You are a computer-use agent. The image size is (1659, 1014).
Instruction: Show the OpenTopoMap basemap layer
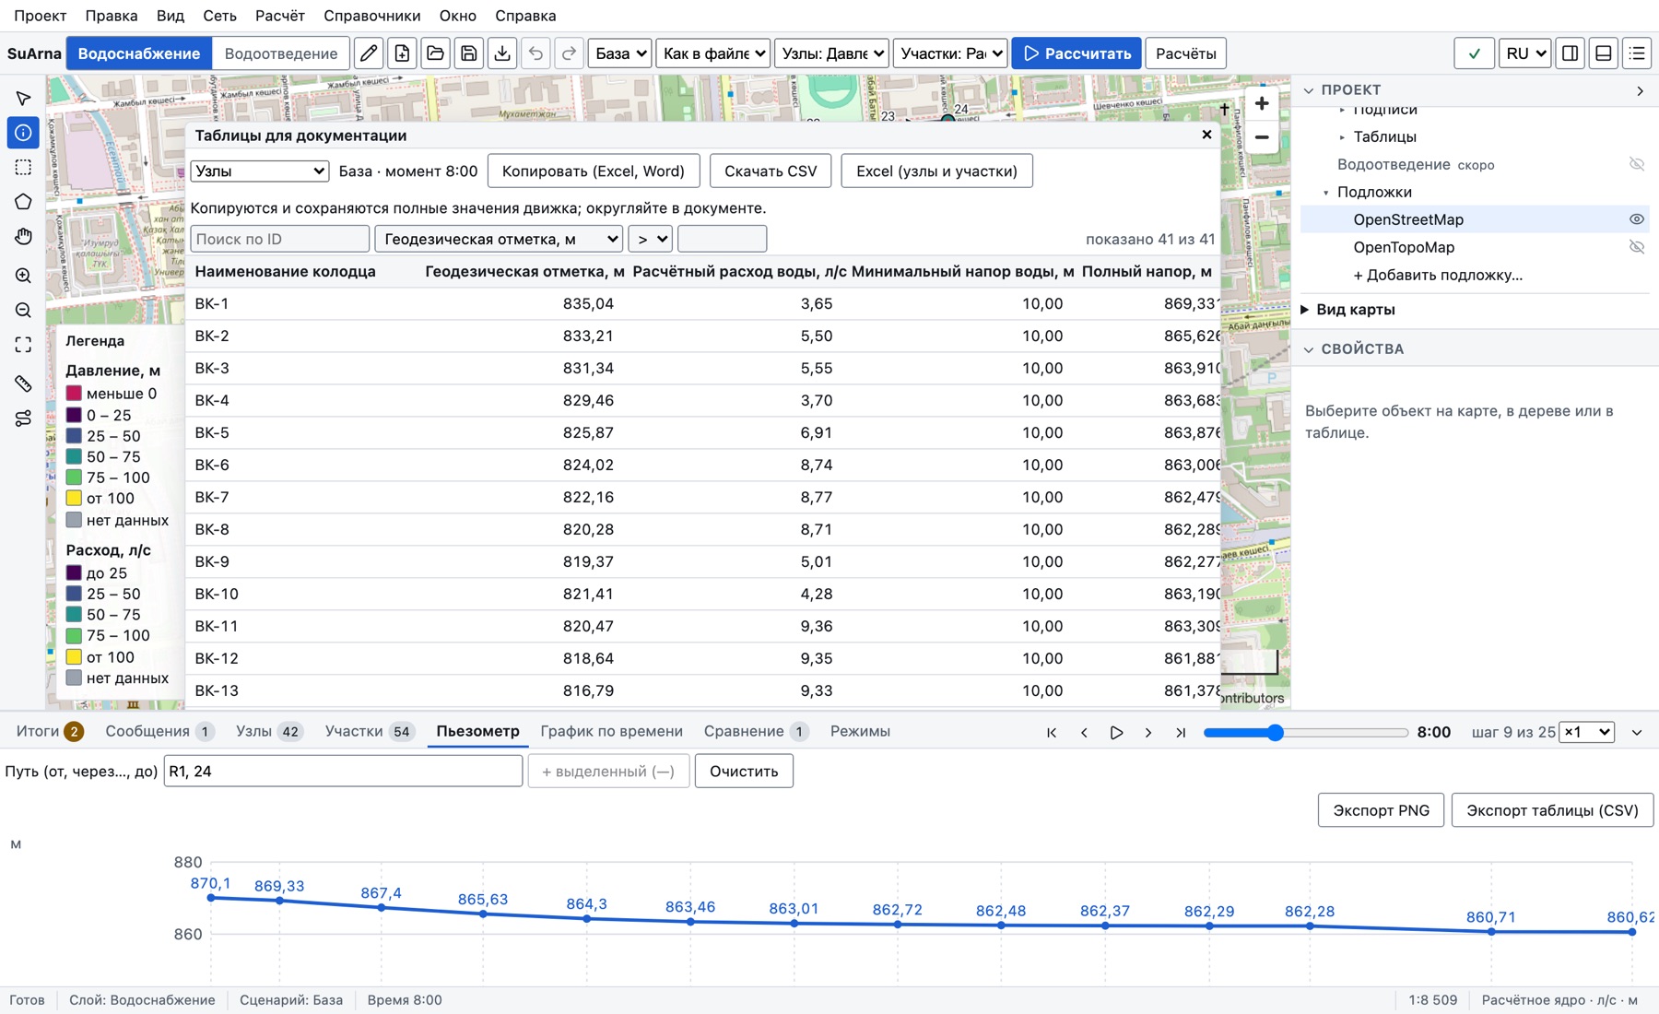(x=1636, y=247)
